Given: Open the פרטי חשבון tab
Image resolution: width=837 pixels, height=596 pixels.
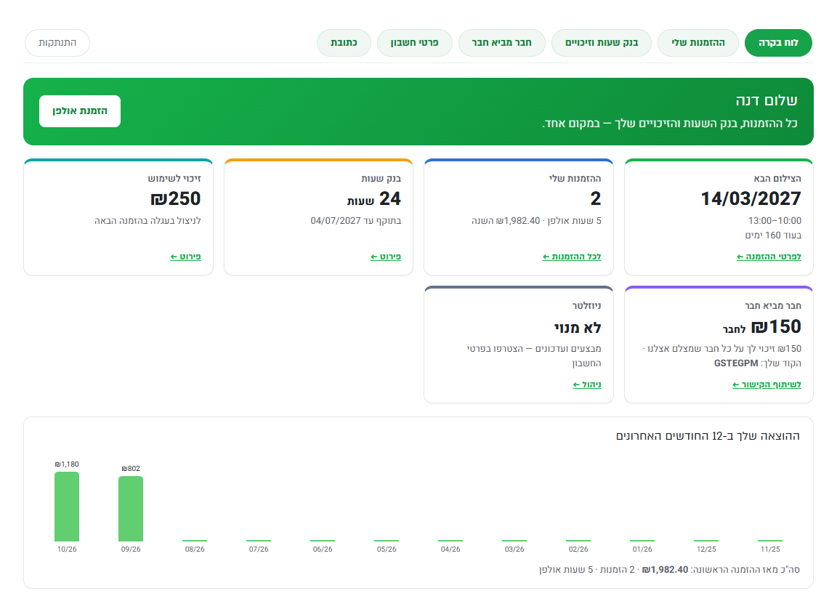Looking at the screenshot, I should pyautogui.click(x=414, y=43).
